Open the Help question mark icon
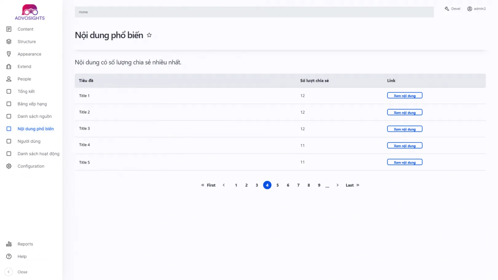498x280 pixels. point(9,257)
